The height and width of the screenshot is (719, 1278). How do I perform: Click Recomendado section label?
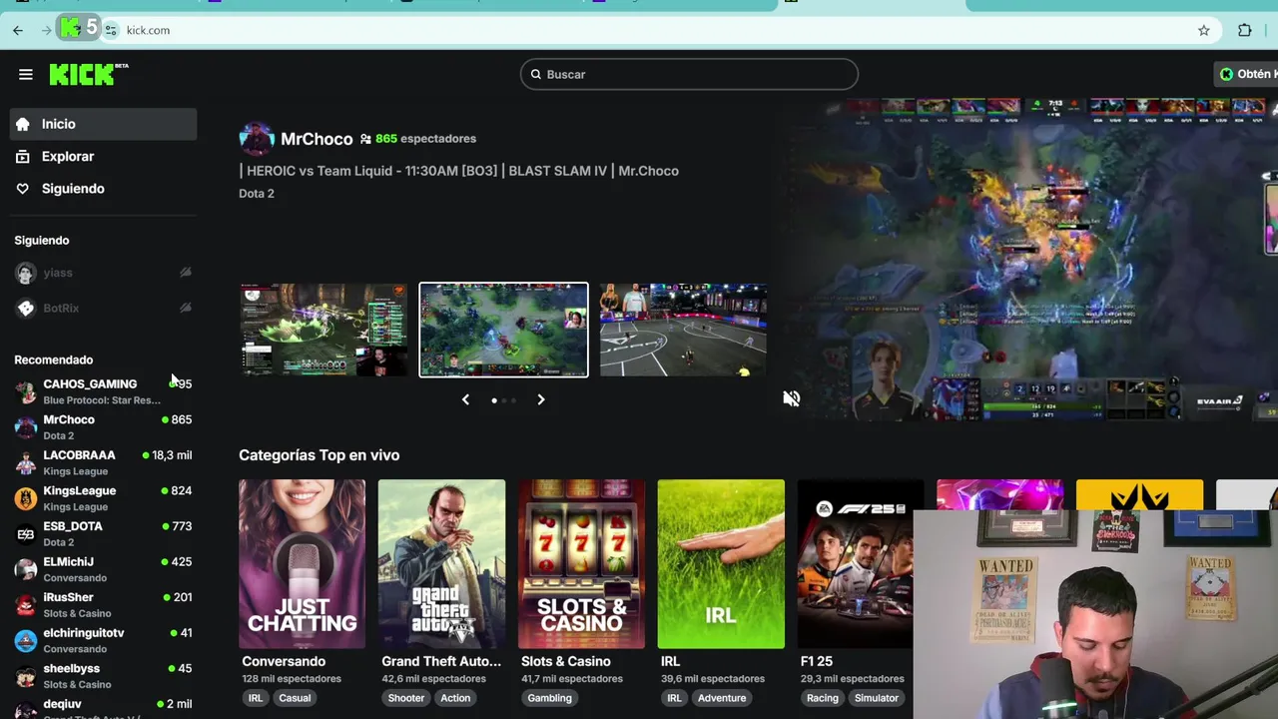(x=54, y=359)
